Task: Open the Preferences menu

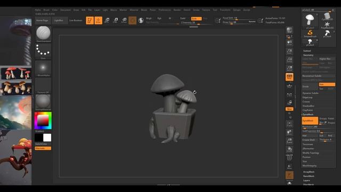Action: coord(165,10)
